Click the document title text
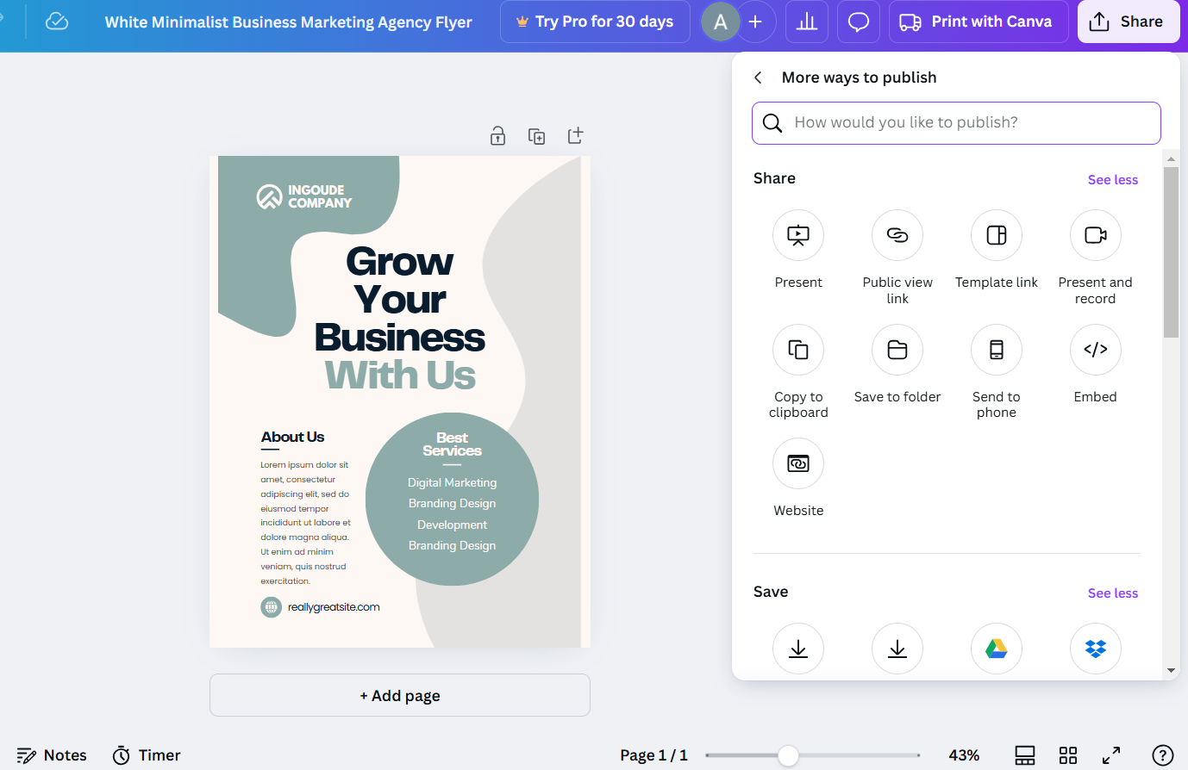Screen dimensions: 1188x770 [x=288, y=22]
